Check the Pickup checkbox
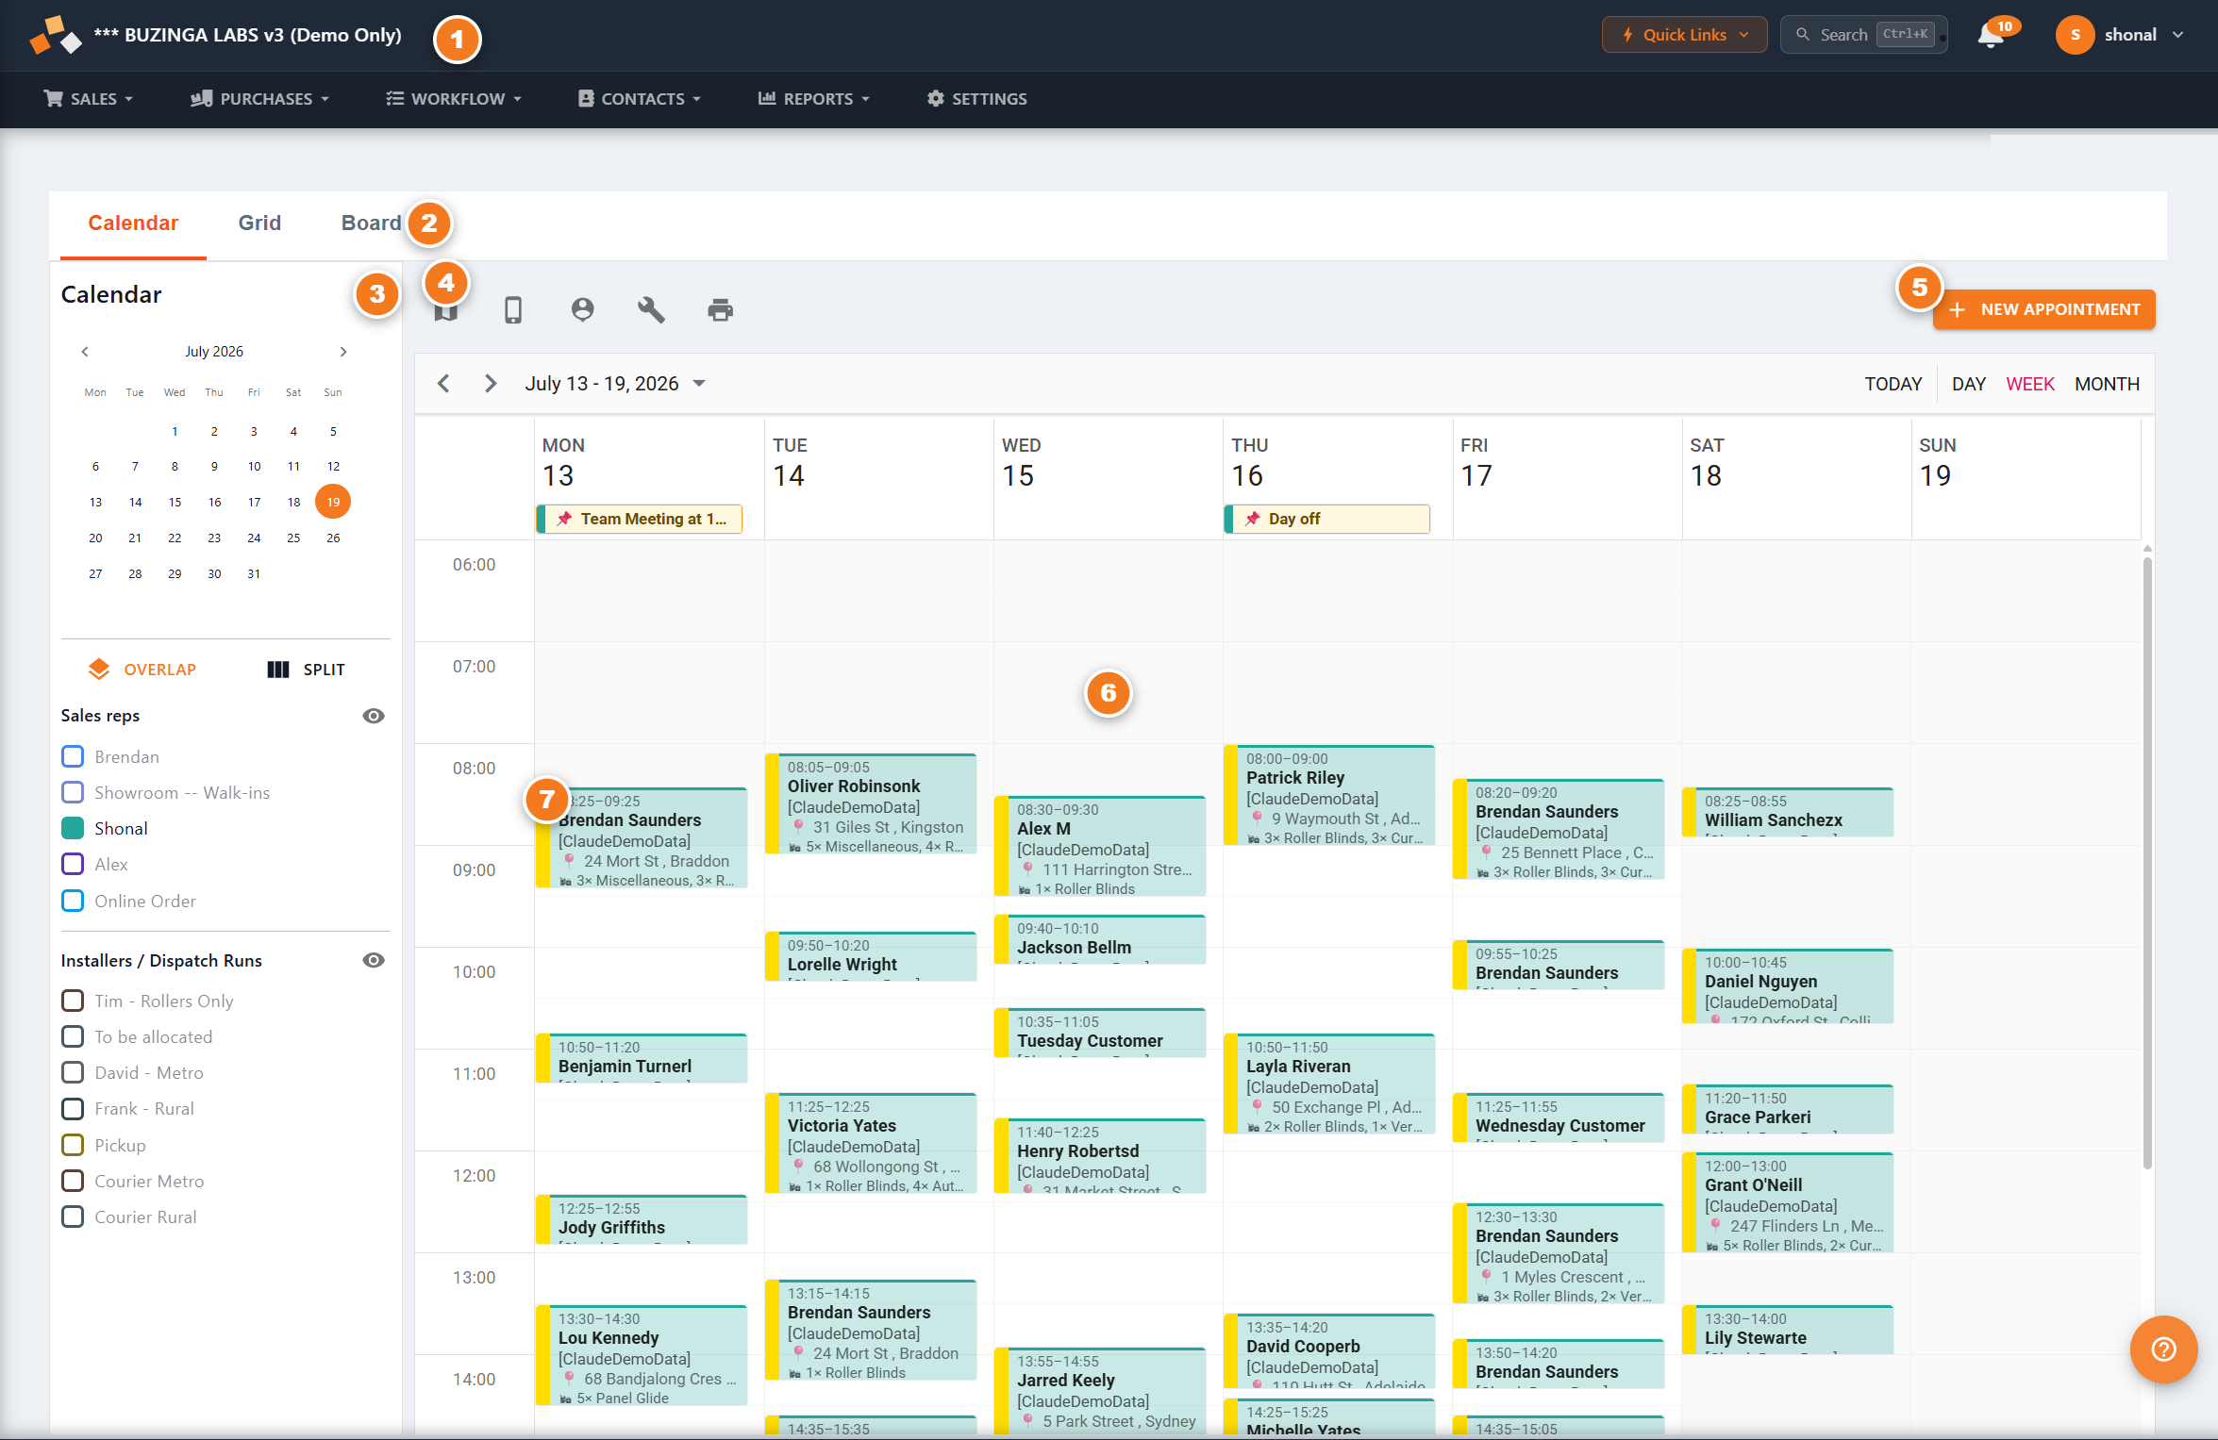Screen dimensions: 2218x1440 [73, 1146]
